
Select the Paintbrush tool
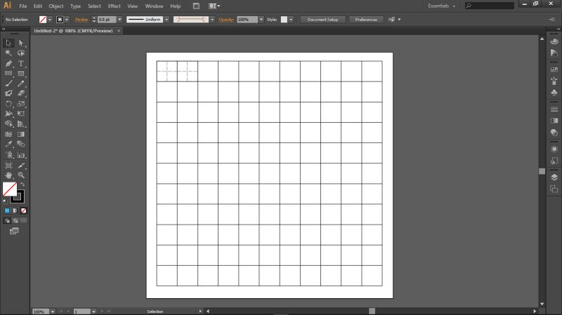point(8,83)
